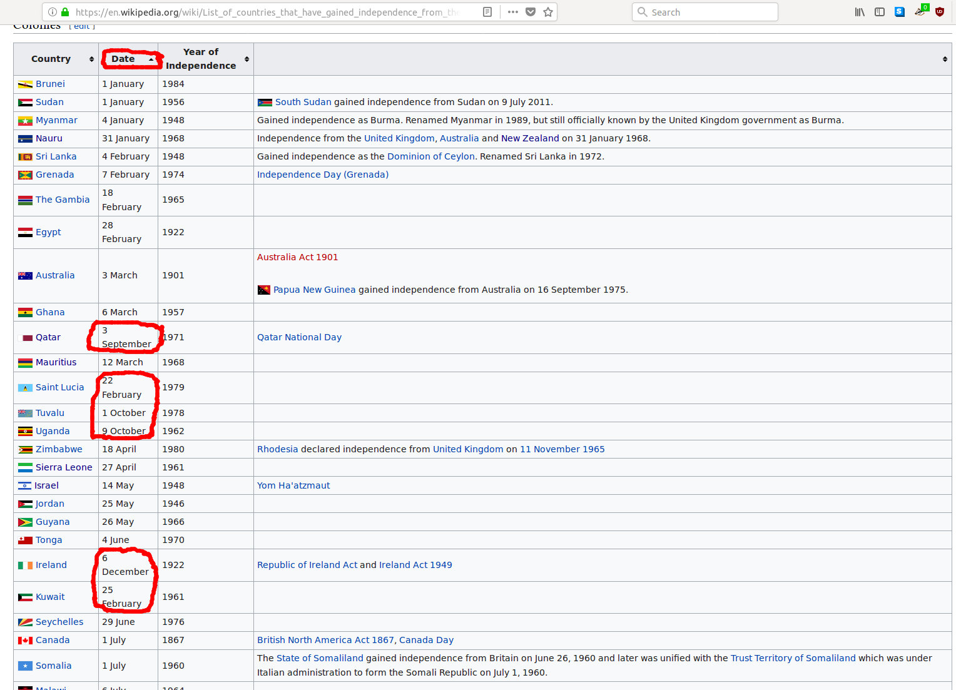Click the blue S extension icon

pos(900,12)
